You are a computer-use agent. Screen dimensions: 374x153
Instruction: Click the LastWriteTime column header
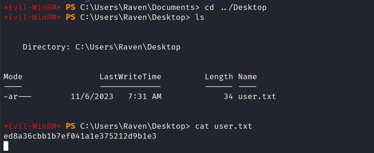pyautogui.click(x=130, y=77)
